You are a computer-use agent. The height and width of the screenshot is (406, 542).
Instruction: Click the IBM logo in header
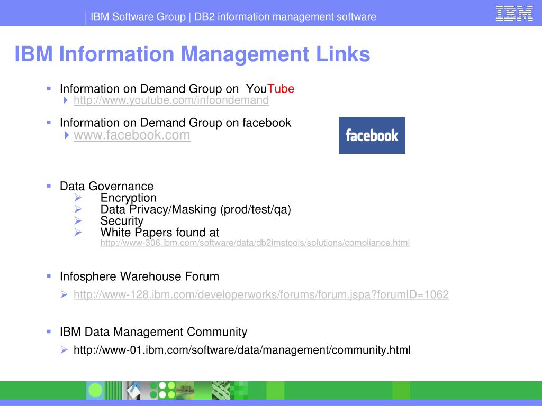coord(514,13)
